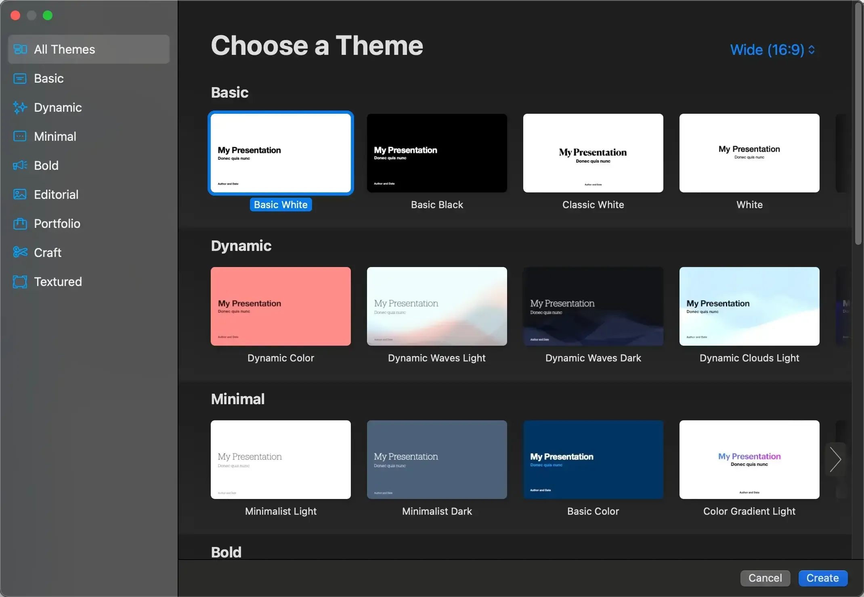Click the vertical scrollbar of theme list
This screenshot has height=597, width=864.
[x=858, y=124]
